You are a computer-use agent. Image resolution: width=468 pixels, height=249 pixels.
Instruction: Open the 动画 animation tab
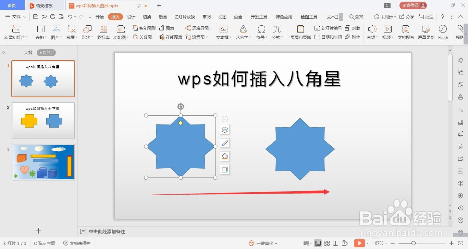click(x=163, y=17)
